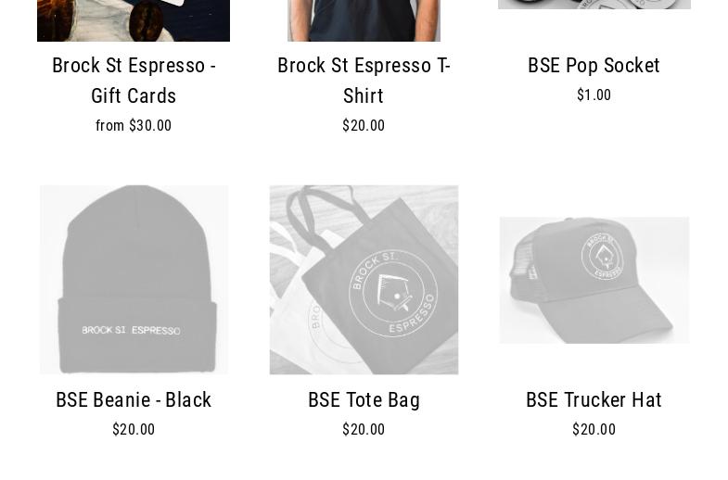Select the tote bag $20.00 price
The height and width of the screenshot is (480, 728).
[364, 429]
